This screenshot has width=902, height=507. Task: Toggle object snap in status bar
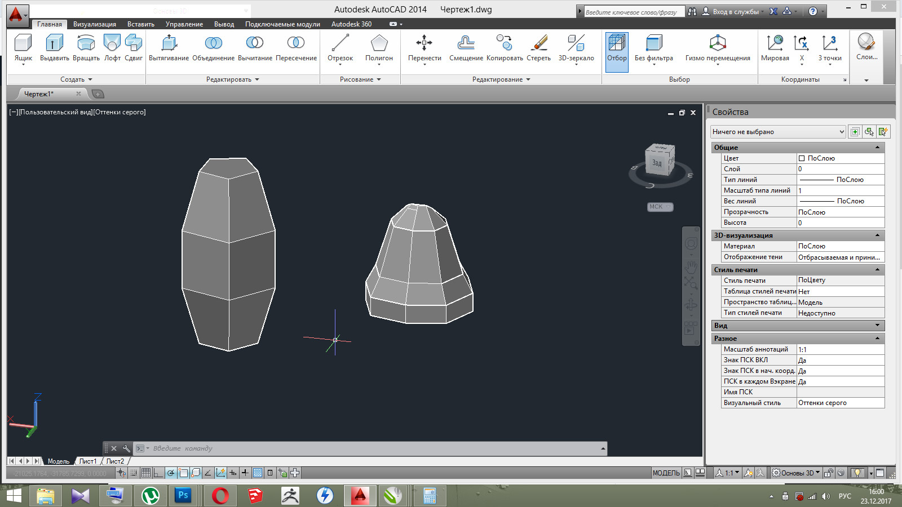click(x=183, y=473)
